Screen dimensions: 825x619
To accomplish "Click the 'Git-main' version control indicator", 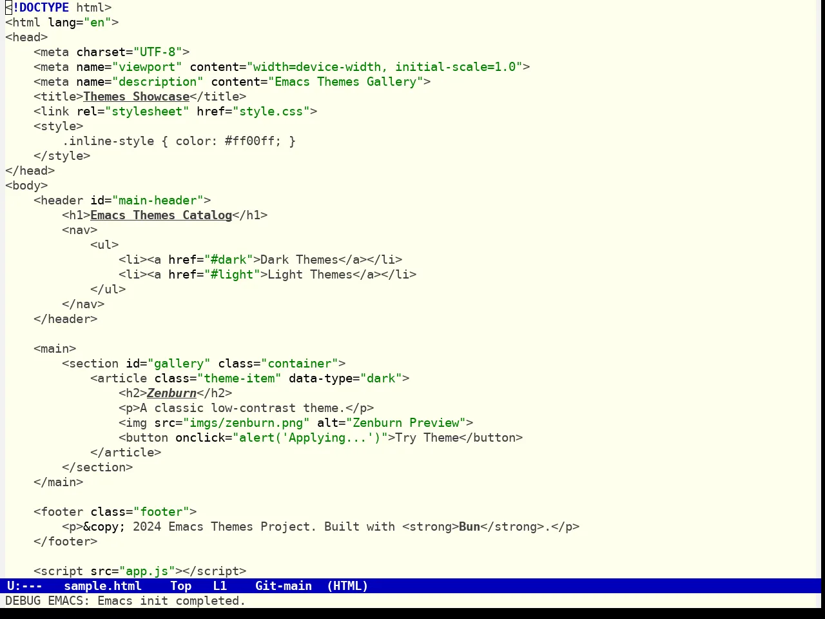I will point(284,586).
